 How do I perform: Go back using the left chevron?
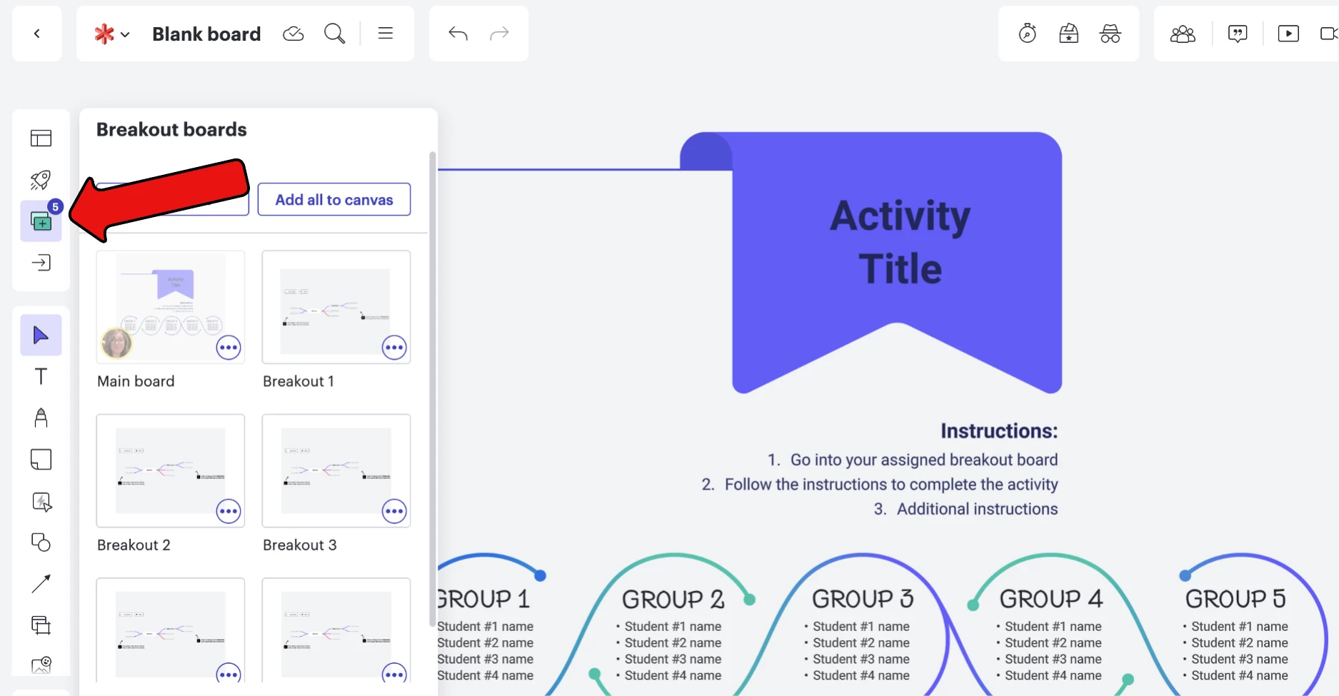tap(37, 34)
